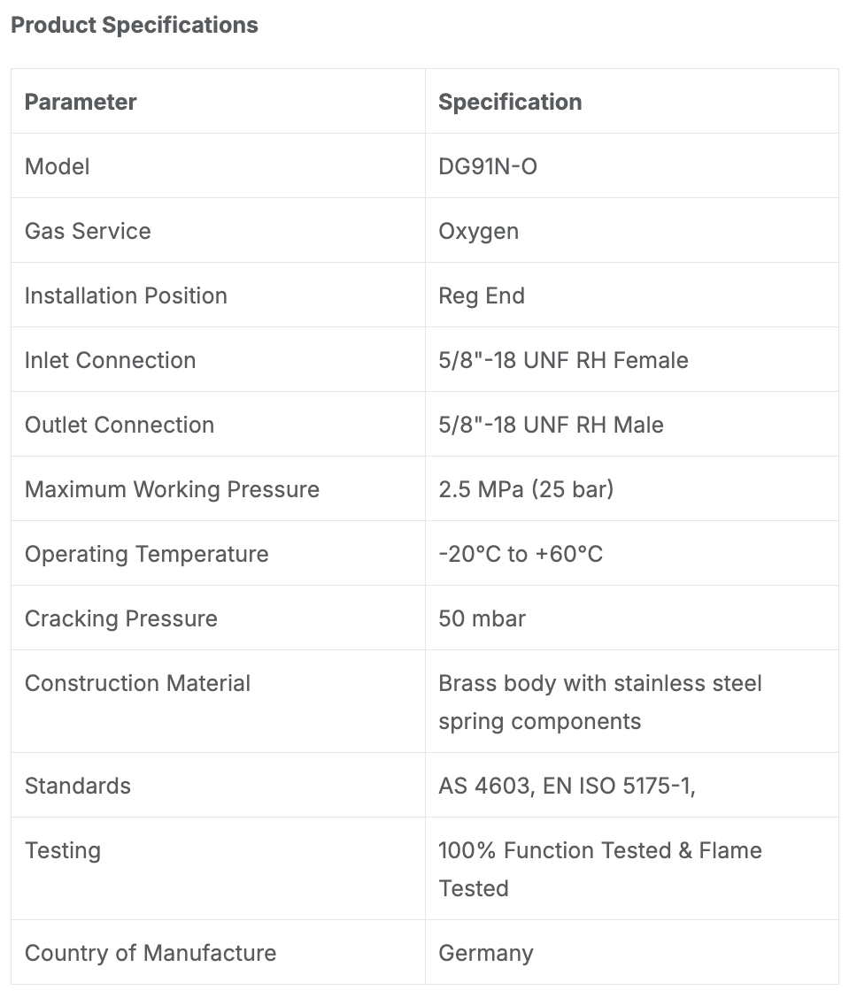Click the Installation Position label
This screenshot has height=998, width=857.
tap(126, 296)
